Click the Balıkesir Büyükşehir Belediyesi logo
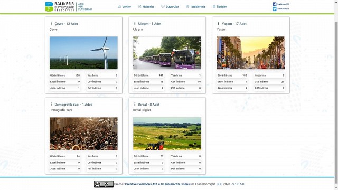Screen dimensions: 338x190 point(68,7)
